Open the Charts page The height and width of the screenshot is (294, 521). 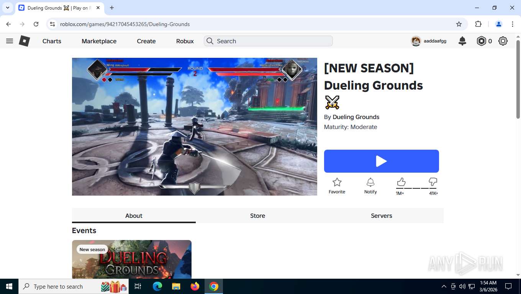click(x=52, y=41)
